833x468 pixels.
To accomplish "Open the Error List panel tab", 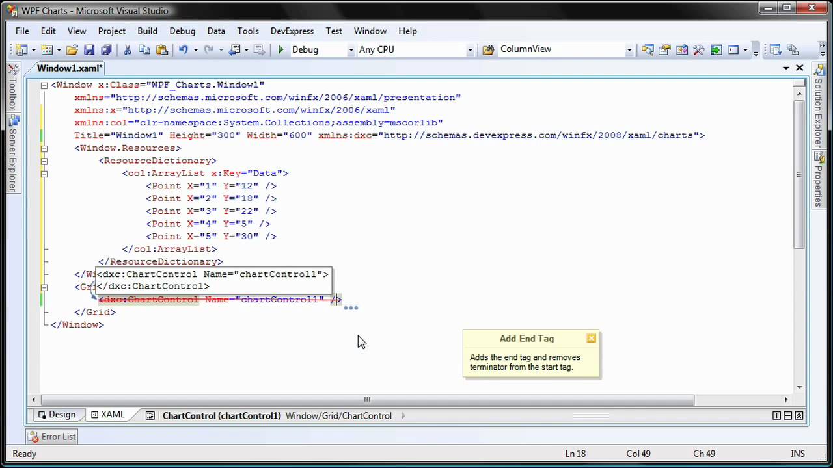I will 53,437.
